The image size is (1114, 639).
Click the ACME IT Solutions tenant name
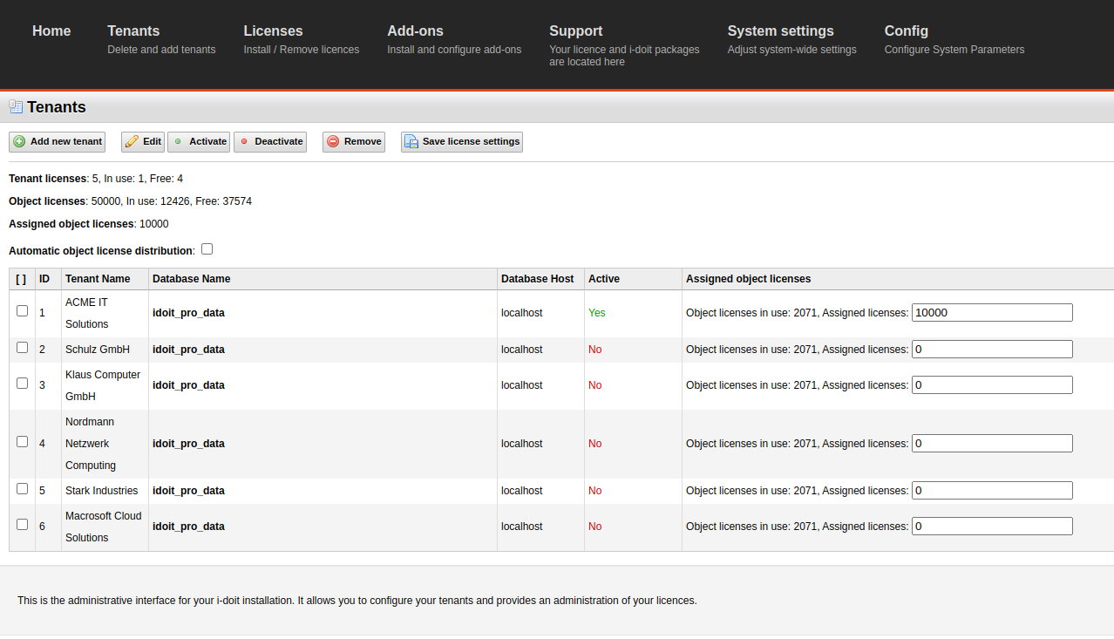tap(87, 313)
